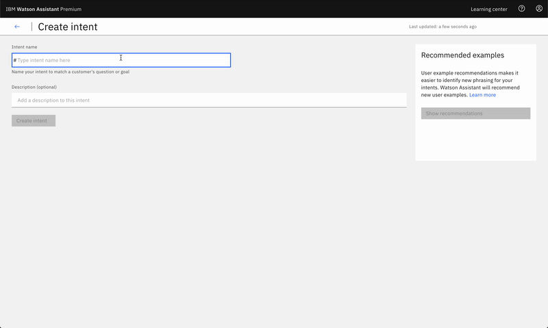Click the 'Last updated: a few seconds ago' text

click(x=443, y=27)
